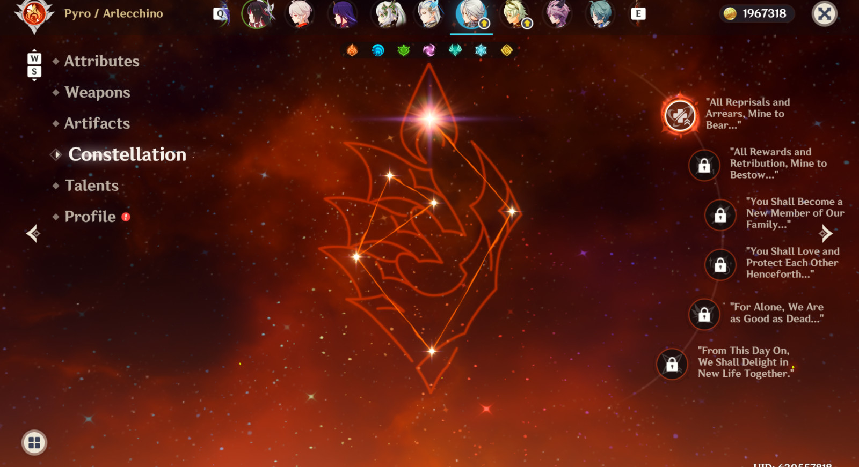859x467 pixels.
Task: Click the W/S menu scroll indicator
Action: [x=34, y=65]
